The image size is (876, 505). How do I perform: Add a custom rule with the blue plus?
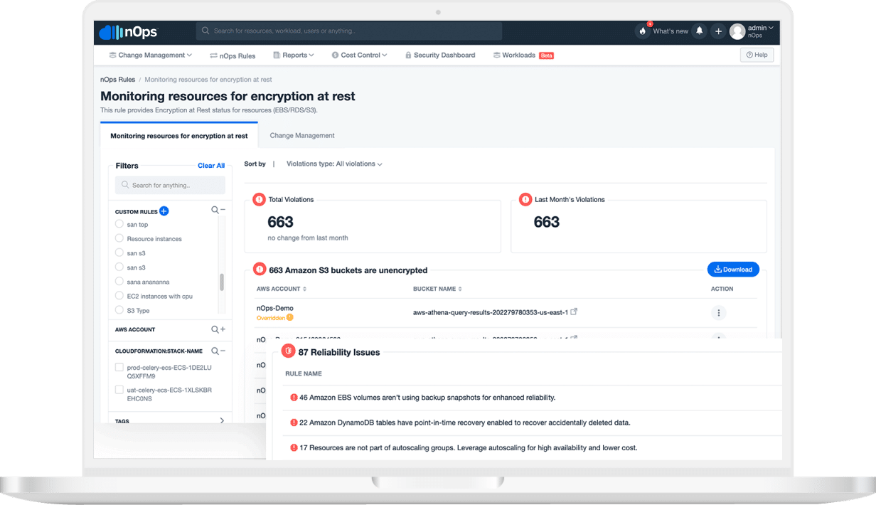coord(164,211)
